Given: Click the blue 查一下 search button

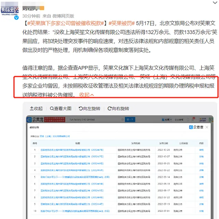Looking at the screenshot, I should (130, 120).
